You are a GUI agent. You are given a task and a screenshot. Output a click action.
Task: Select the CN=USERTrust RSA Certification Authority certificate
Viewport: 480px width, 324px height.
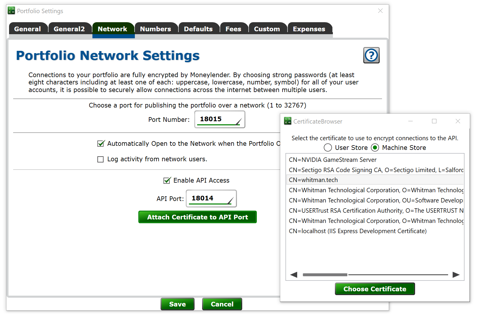pyautogui.click(x=375, y=211)
